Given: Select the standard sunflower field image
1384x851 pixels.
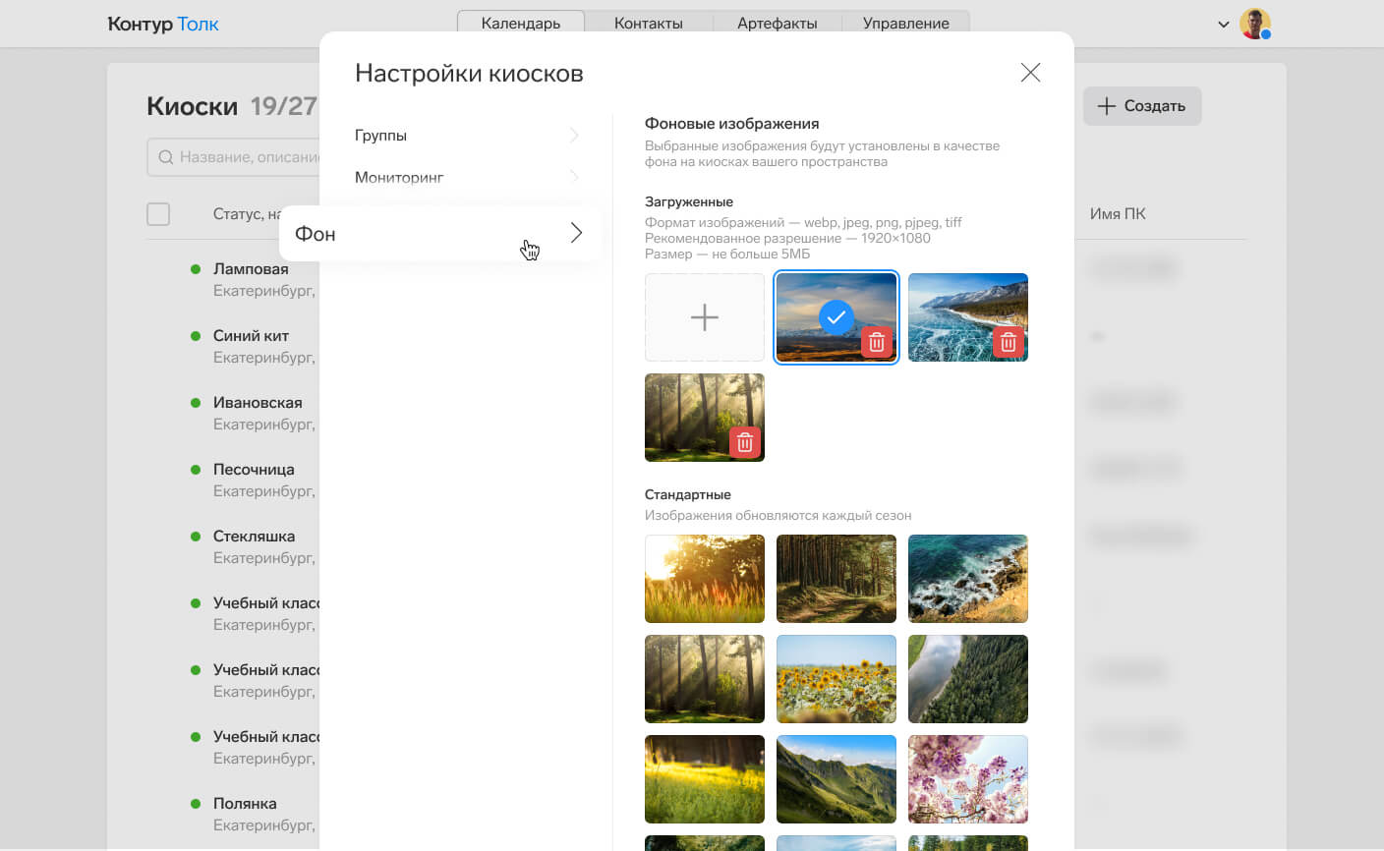Looking at the screenshot, I should [x=836, y=679].
